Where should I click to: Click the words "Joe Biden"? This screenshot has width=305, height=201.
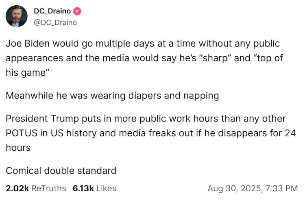click(26, 43)
